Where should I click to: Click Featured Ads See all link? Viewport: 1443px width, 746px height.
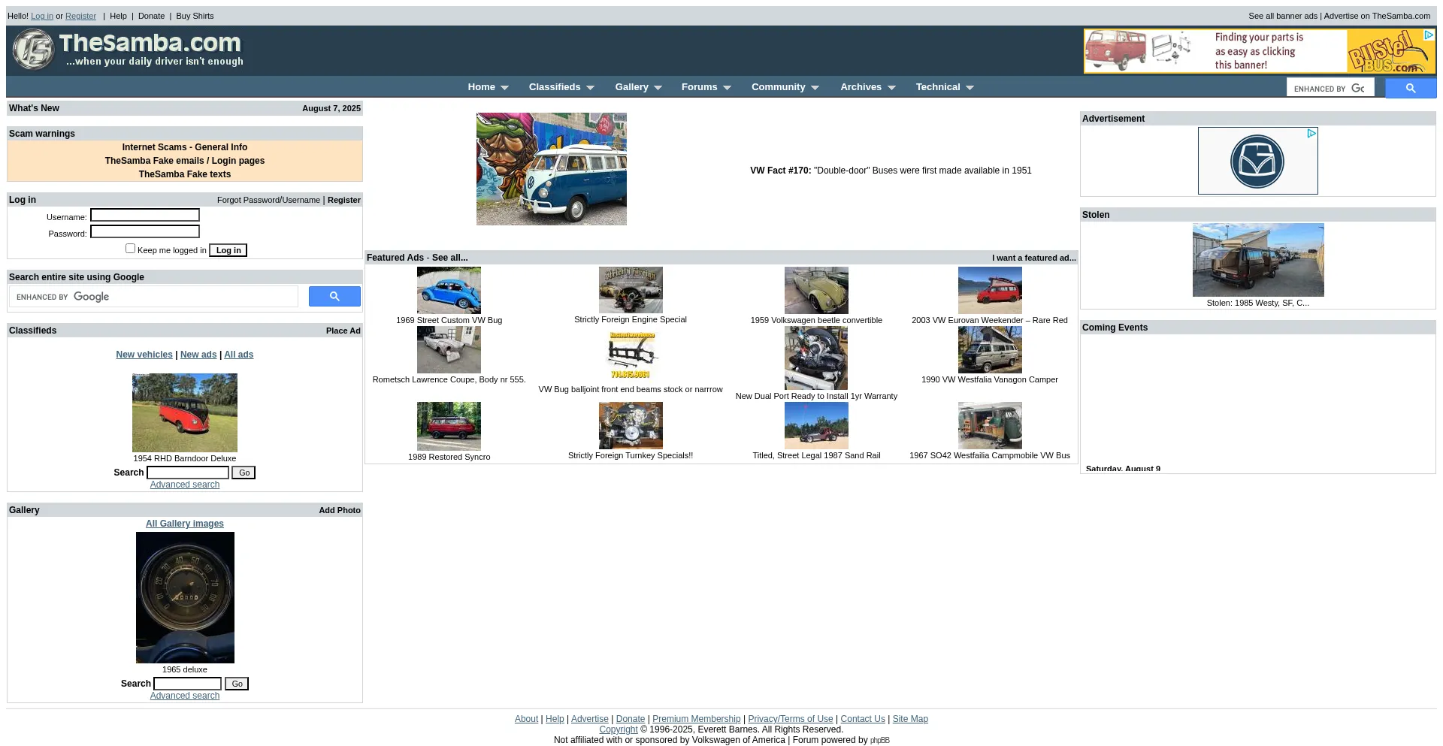(449, 258)
